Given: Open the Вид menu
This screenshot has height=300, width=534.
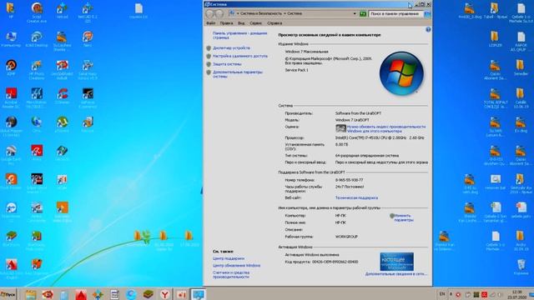Looking at the screenshot, I should tap(241, 23).
